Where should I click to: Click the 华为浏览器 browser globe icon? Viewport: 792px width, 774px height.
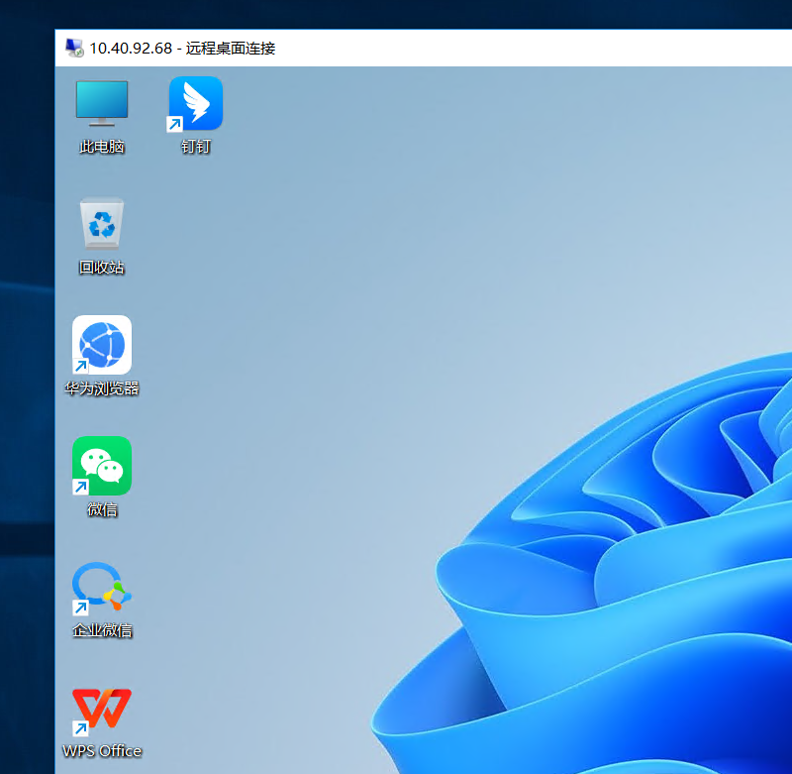pyautogui.click(x=102, y=344)
